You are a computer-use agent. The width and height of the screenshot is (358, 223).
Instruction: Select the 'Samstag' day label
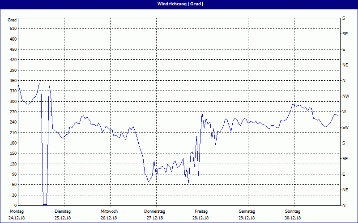[x=247, y=211]
